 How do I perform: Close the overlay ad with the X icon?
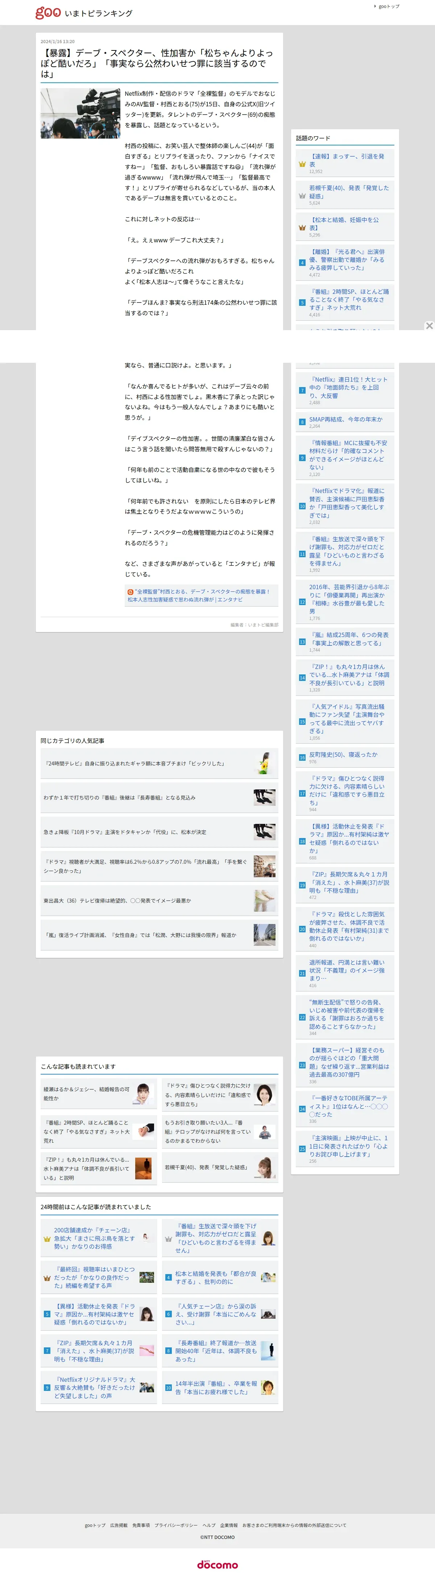coord(430,326)
